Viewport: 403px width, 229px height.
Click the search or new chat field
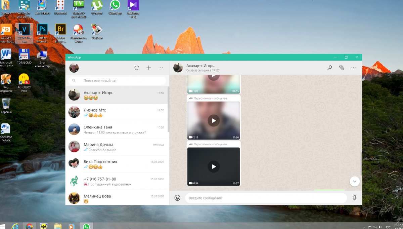[117, 81]
